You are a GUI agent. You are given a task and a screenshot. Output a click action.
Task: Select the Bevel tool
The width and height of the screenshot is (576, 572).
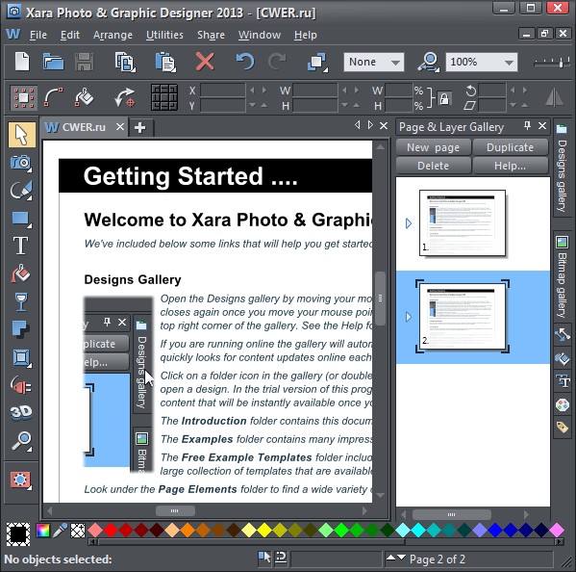pyautogui.click(x=21, y=357)
